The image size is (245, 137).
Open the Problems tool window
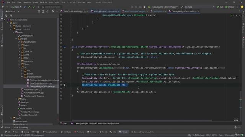79,132
